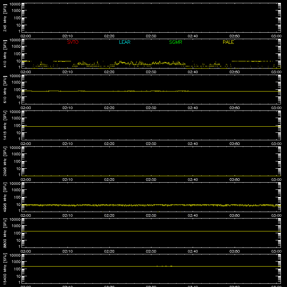Click the 15400 MHz [SFU] axis label
287x287 pixels.
[5, 269]
